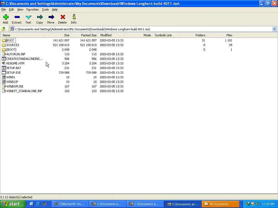Click the SETUP.EXE size value 729 088
This screenshot has height=208, width=278.
click(x=64, y=73)
